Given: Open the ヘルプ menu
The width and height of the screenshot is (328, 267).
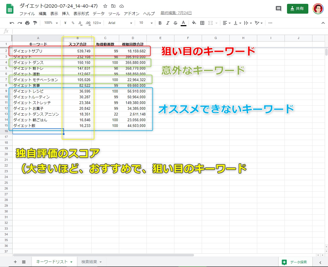Looking at the screenshot, I should coord(149,13).
